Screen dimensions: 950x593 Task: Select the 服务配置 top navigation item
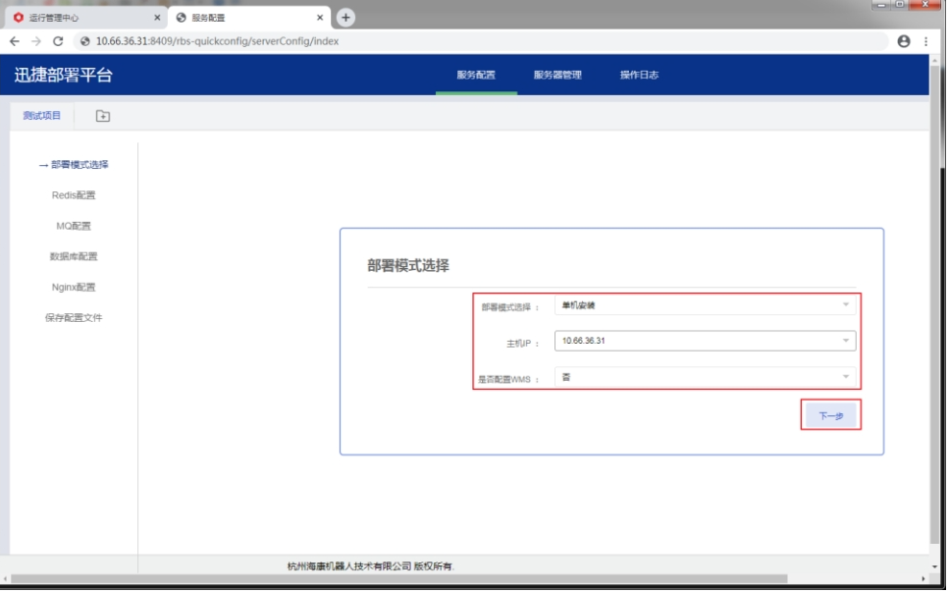pyautogui.click(x=476, y=75)
